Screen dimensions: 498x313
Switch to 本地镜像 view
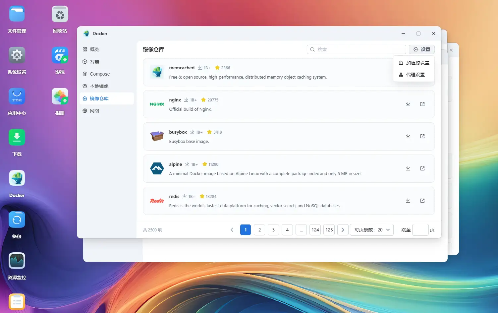click(x=98, y=86)
